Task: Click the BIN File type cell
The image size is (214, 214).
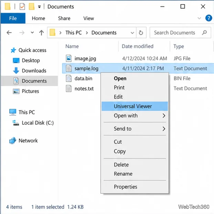Action: [x=182, y=78]
